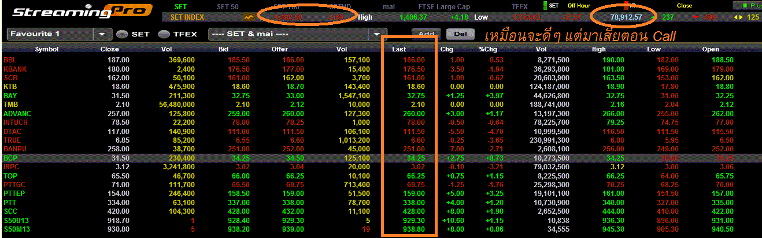762x238 pixels.
Task: Select the TRUE symbol row
Action: coord(381,140)
